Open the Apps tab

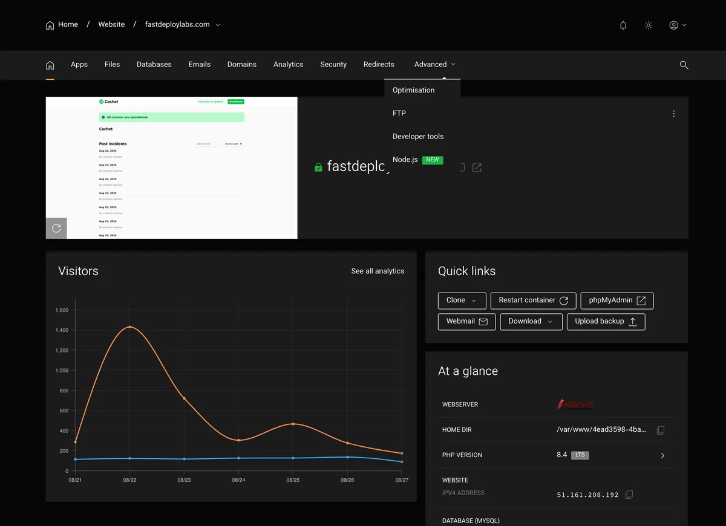pos(79,64)
